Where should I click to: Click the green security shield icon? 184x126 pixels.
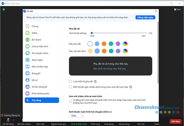(4, 9)
